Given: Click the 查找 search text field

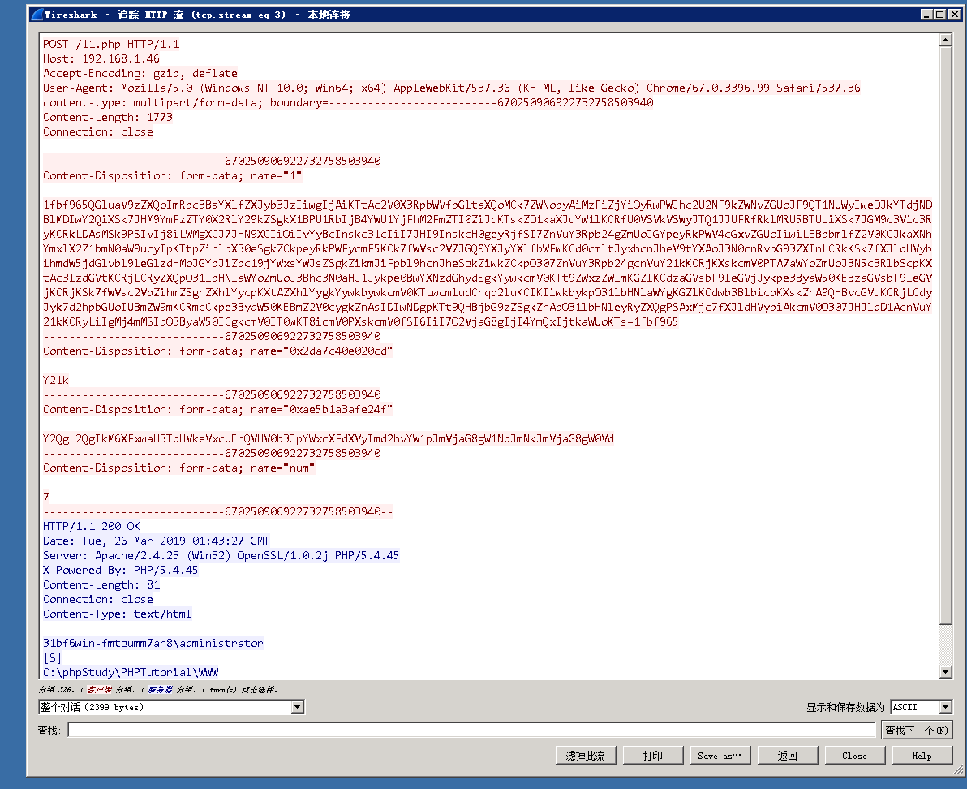Looking at the screenshot, I should click(x=471, y=731).
